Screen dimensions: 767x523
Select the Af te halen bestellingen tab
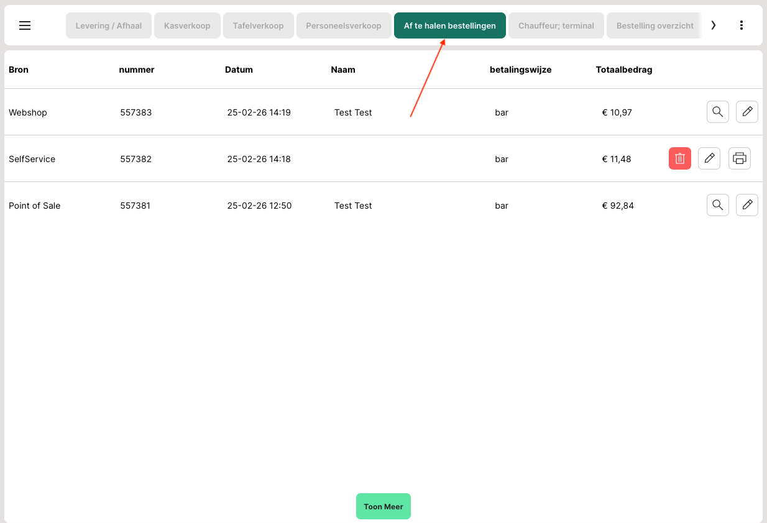(x=449, y=25)
